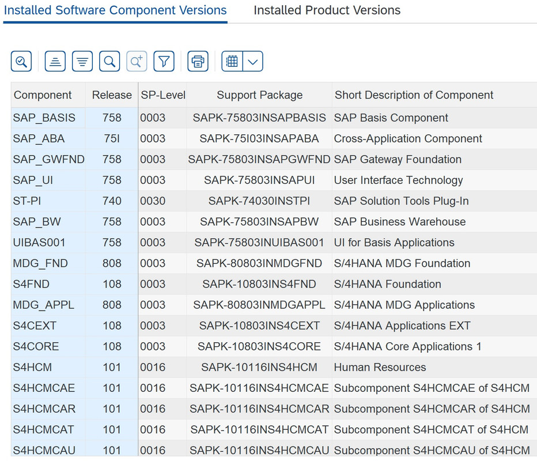The width and height of the screenshot is (537, 461).
Task: Select the SAP_BW component cell
Action: point(48,222)
